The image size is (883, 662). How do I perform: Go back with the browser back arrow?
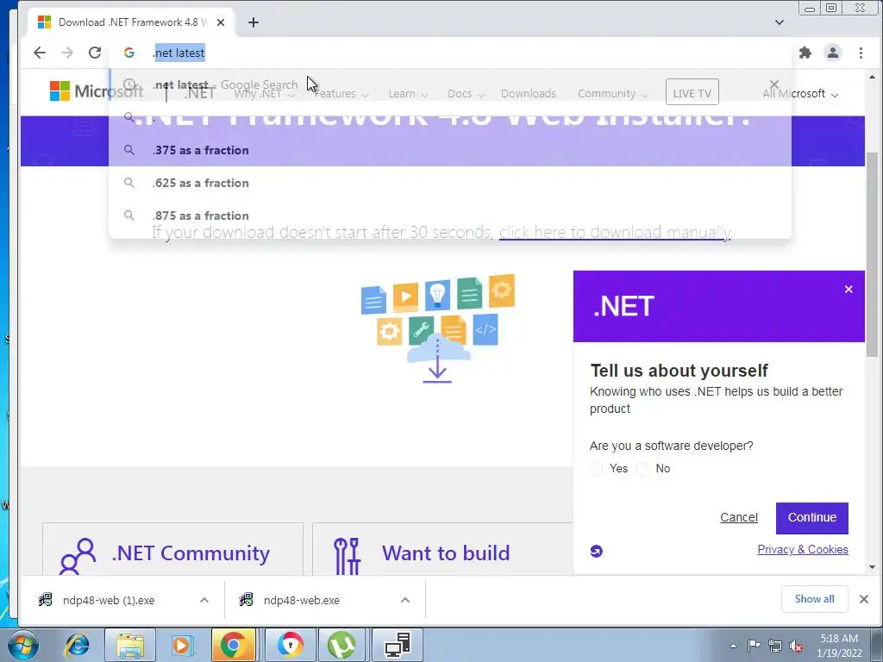(x=40, y=53)
